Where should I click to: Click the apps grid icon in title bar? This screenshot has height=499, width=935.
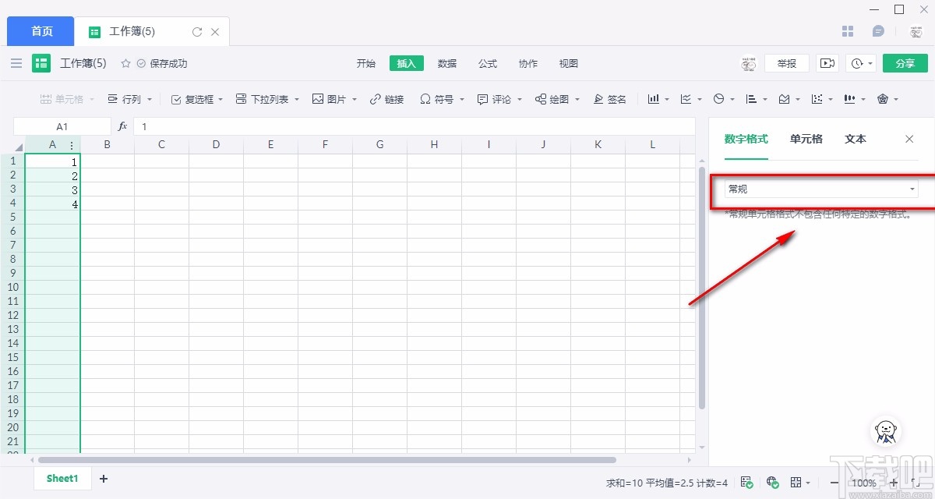849,31
